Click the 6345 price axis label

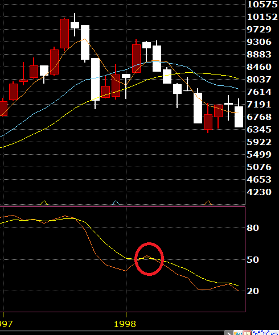[259, 129]
